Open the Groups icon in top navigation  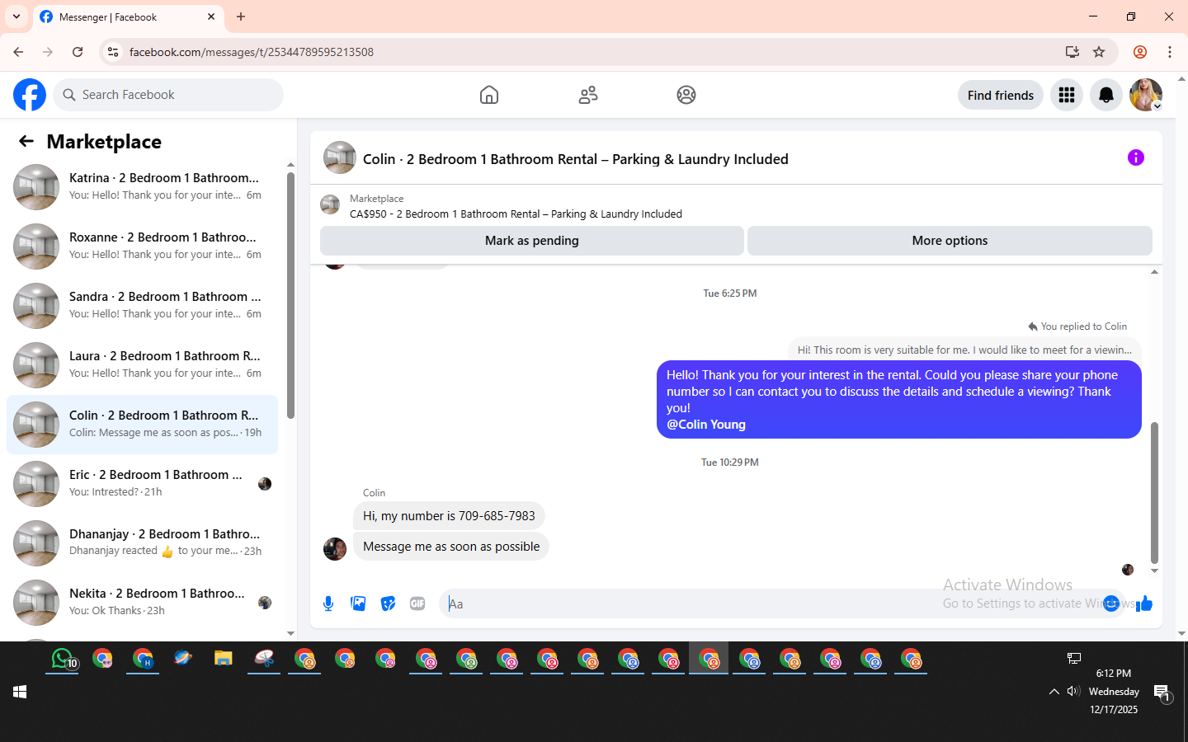(x=686, y=95)
